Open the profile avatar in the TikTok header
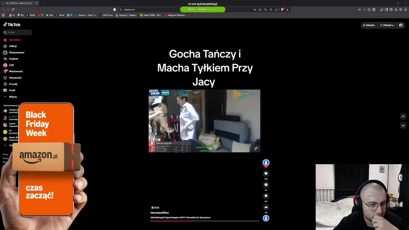 click(401, 25)
